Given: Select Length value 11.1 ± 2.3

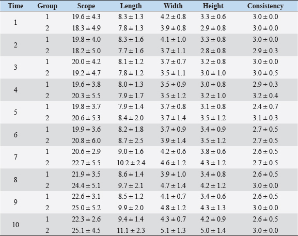Looking at the screenshot, I should point(131,230).
